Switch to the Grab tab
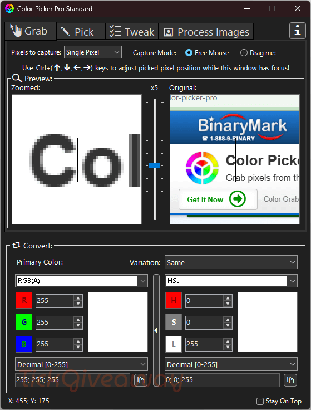 tap(31, 31)
